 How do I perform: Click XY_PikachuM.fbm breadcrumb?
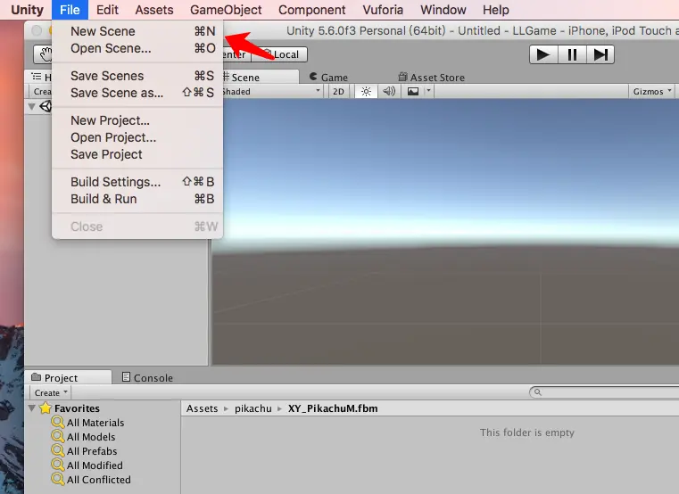click(x=333, y=408)
